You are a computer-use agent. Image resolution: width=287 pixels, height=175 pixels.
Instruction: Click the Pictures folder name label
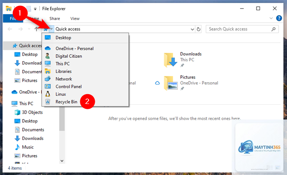[188, 77]
